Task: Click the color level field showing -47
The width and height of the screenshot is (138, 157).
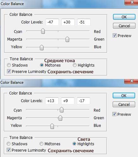Action: [x=52, y=22]
